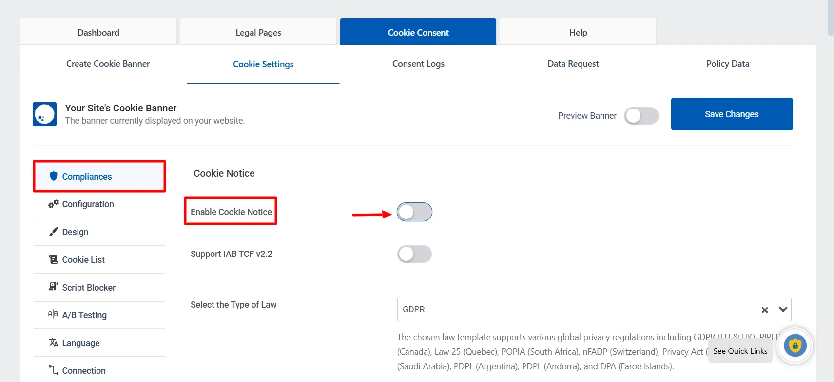Click the Compliances shield icon
Image resolution: width=834 pixels, height=382 pixels.
[54, 176]
